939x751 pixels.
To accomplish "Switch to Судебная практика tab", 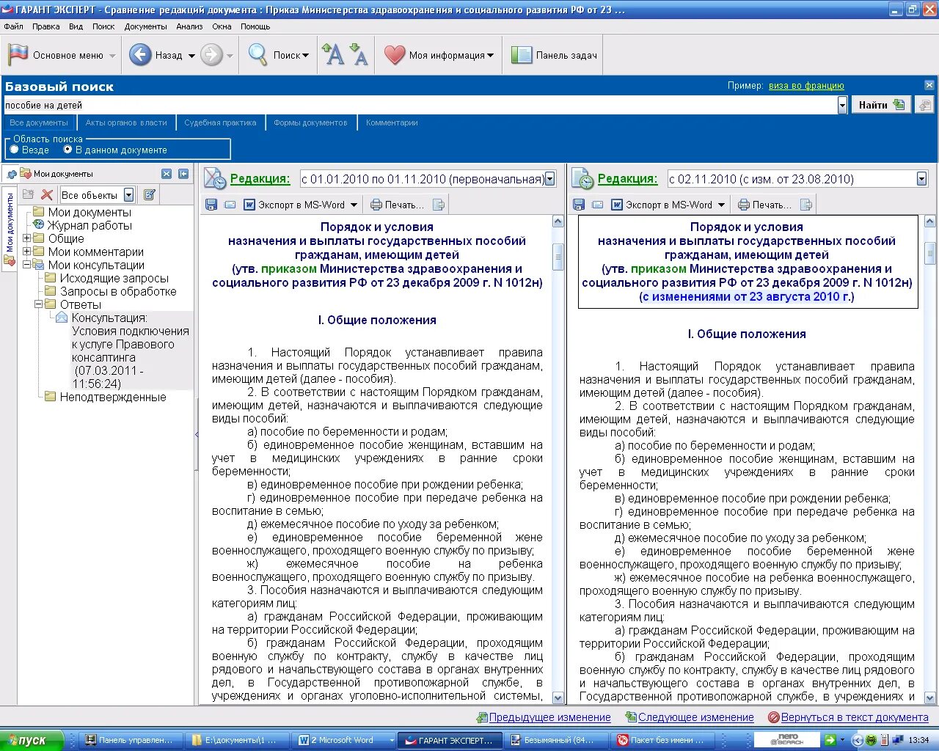I will click(x=220, y=122).
